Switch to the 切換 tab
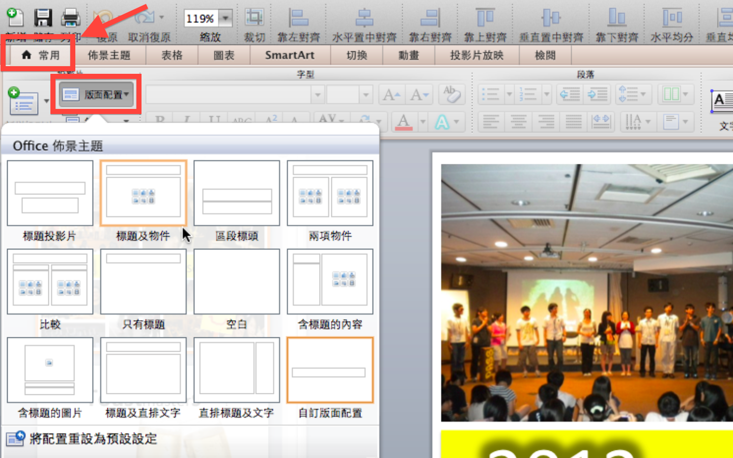 [x=356, y=55]
